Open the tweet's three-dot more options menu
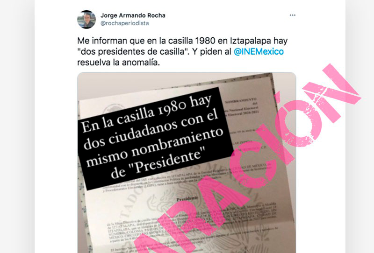Viewport: 374px width, 253px height. 293,15
